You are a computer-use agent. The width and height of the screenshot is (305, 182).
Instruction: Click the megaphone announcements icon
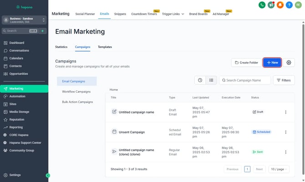coord(271,5)
